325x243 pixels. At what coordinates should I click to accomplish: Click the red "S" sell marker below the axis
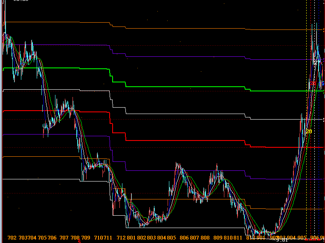(x=79, y=241)
